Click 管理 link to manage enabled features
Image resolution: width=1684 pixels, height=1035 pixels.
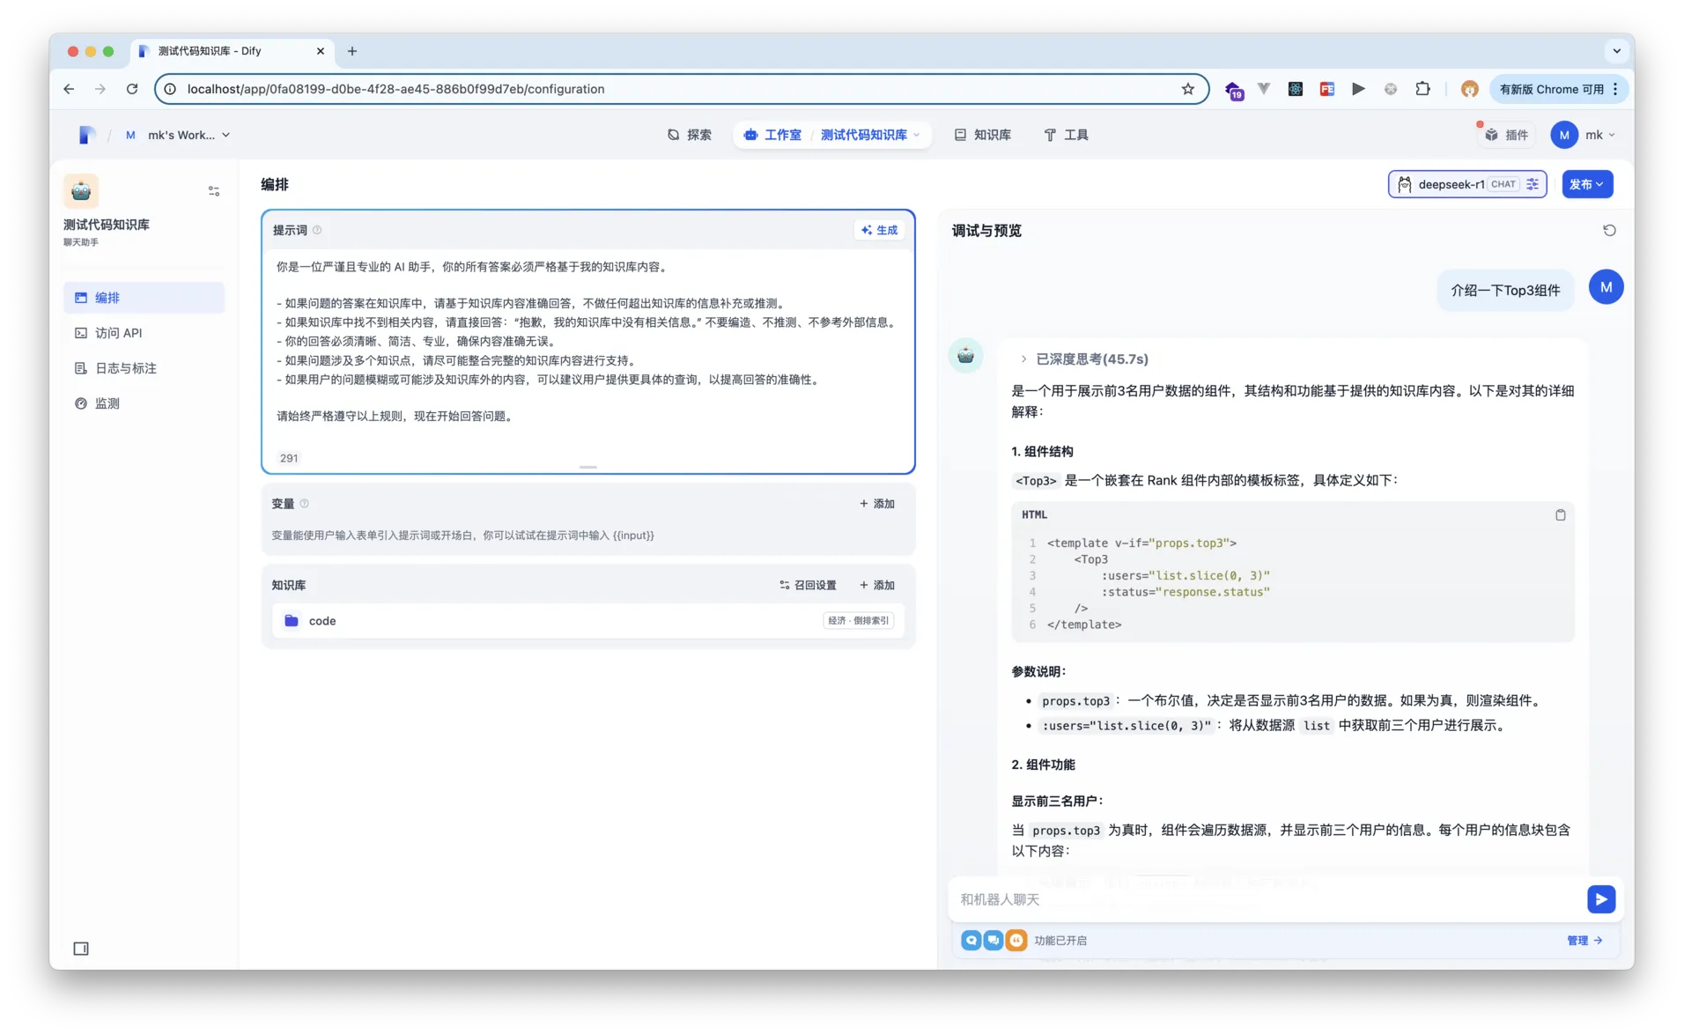pyautogui.click(x=1584, y=941)
